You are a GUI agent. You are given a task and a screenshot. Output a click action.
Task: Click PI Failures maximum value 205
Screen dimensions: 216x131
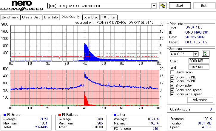(100, 123)
